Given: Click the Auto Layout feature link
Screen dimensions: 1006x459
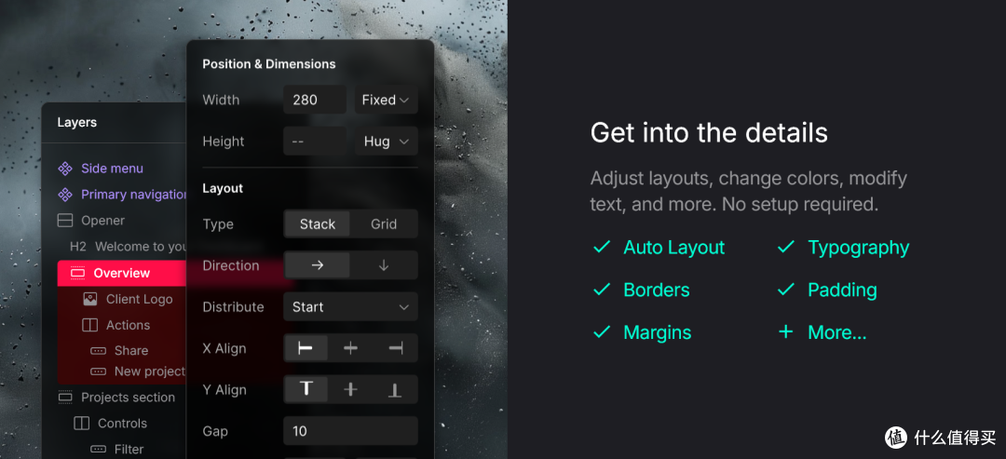Looking at the screenshot, I should (x=673, y=248).
